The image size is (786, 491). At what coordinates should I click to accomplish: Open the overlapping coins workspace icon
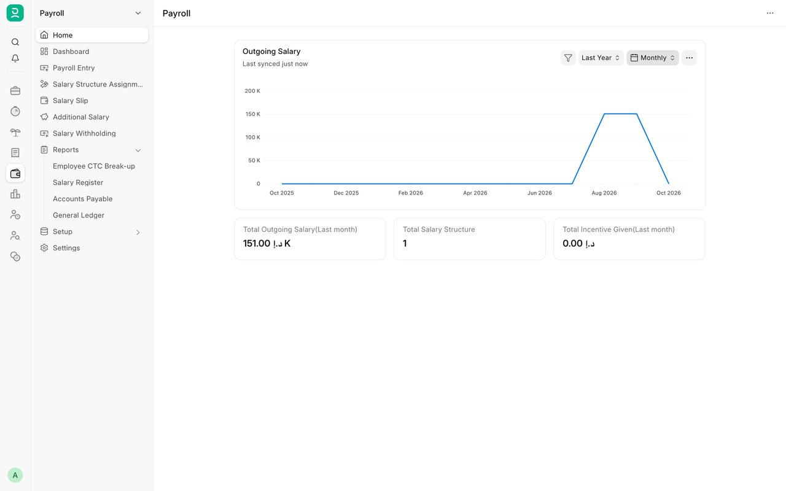coord(15,257)
